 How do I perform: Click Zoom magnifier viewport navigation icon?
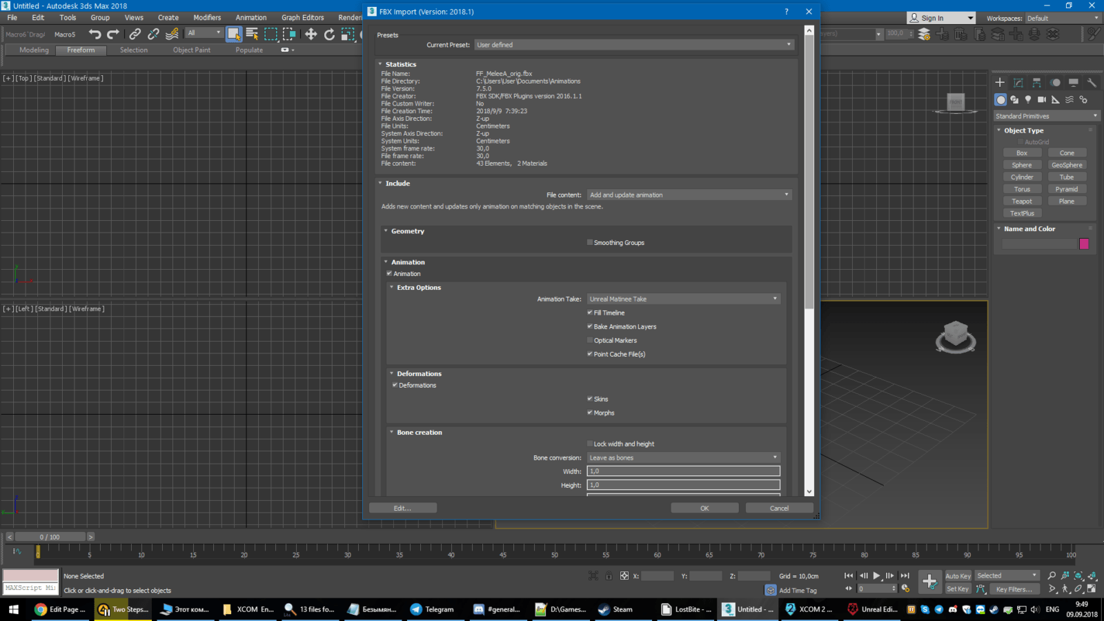[x=1052, y=575]
